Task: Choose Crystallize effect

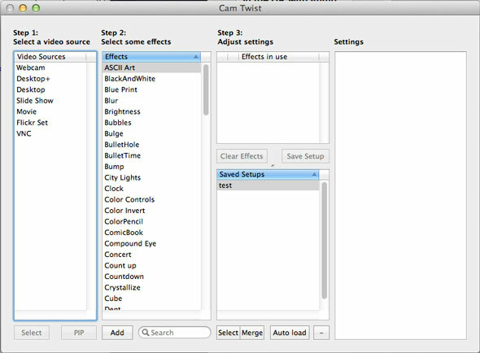Action: point(151,287)
